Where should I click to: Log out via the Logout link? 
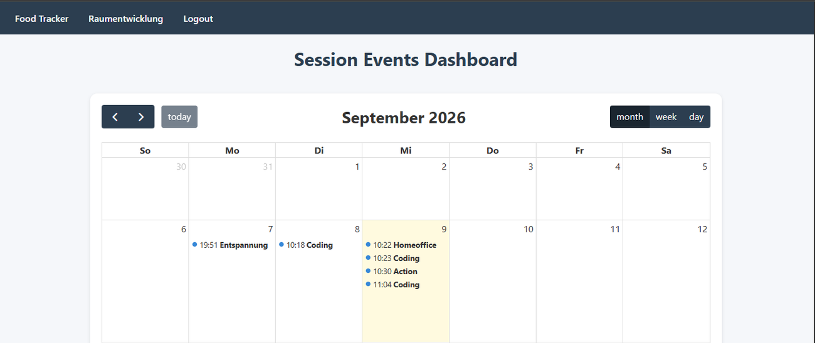coord(198,19)
